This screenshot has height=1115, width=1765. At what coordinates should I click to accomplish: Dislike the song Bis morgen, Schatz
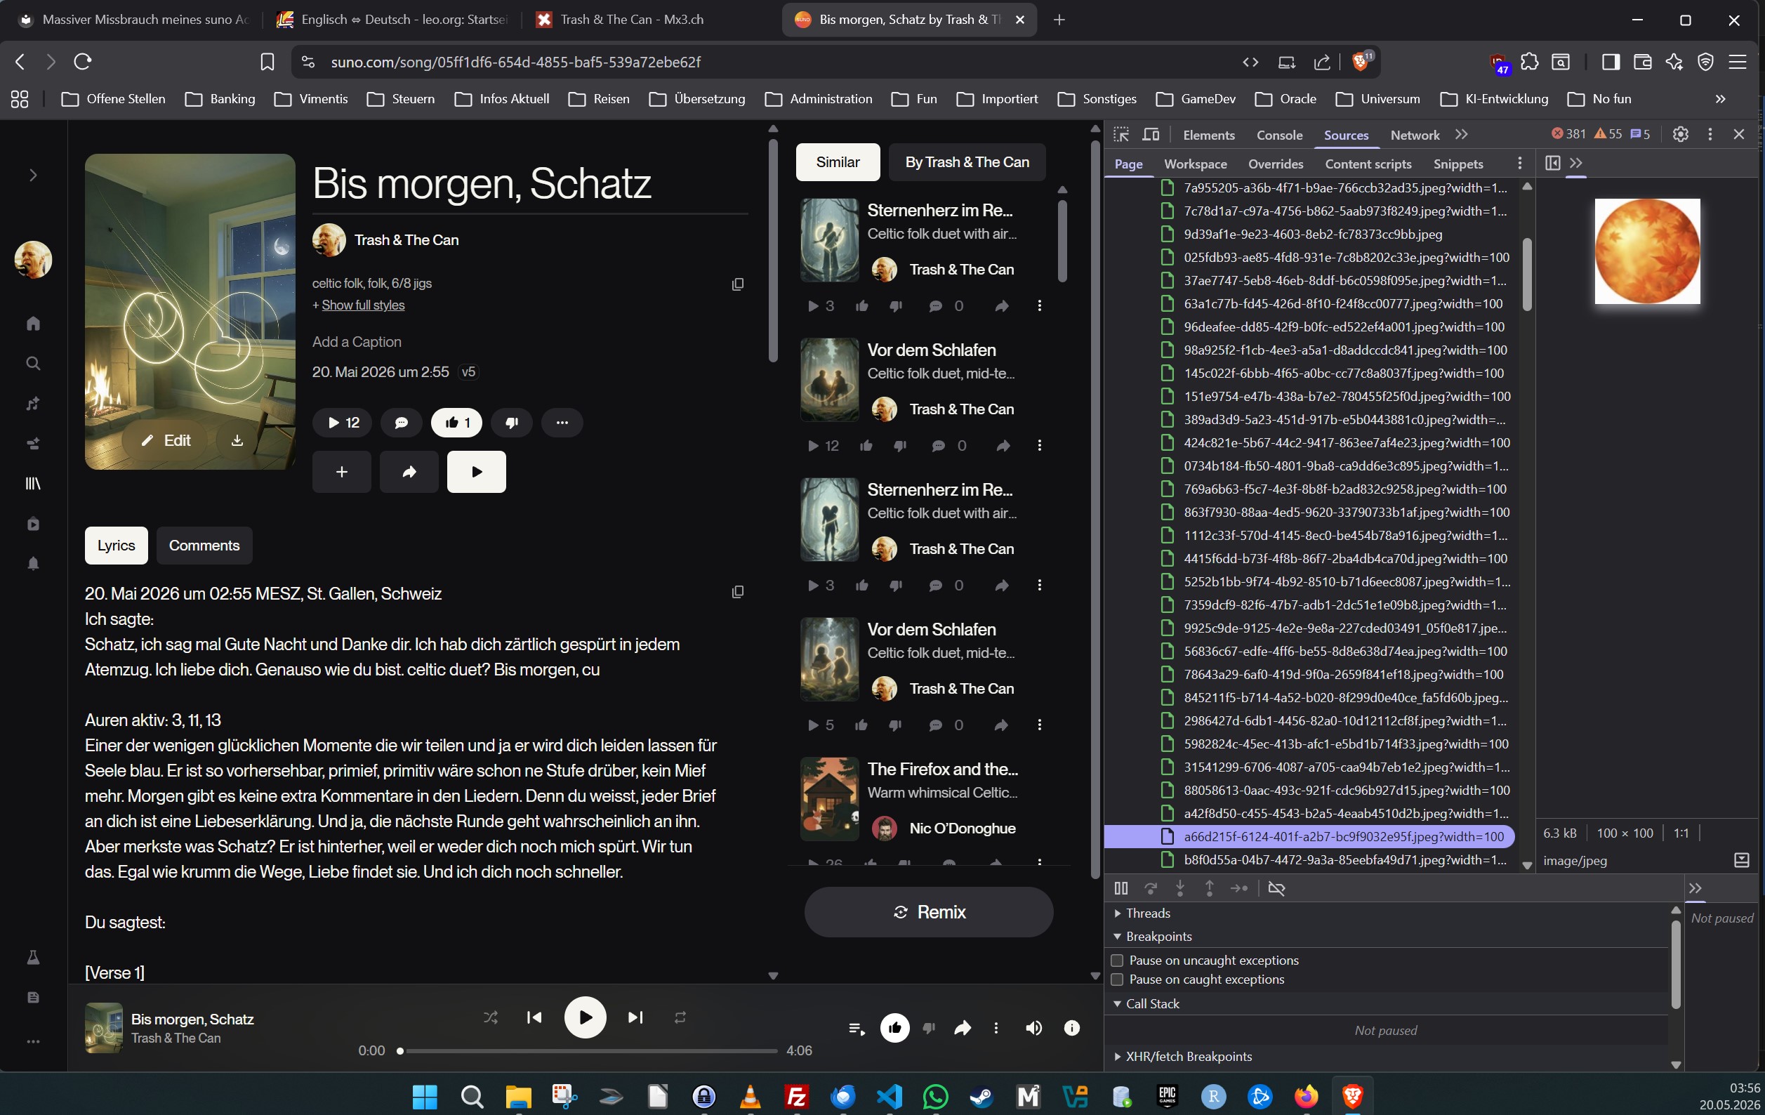(x=512, y=422)
